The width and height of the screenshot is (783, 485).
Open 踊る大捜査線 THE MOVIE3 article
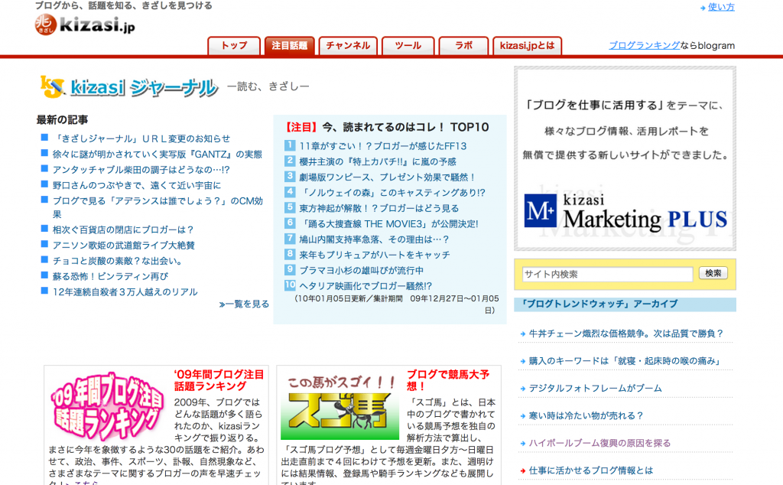tap(388, 223)
